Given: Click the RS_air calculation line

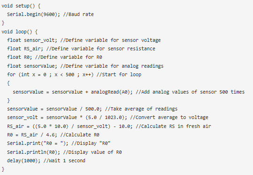Looking at the screenshot, I should point(109,126).
